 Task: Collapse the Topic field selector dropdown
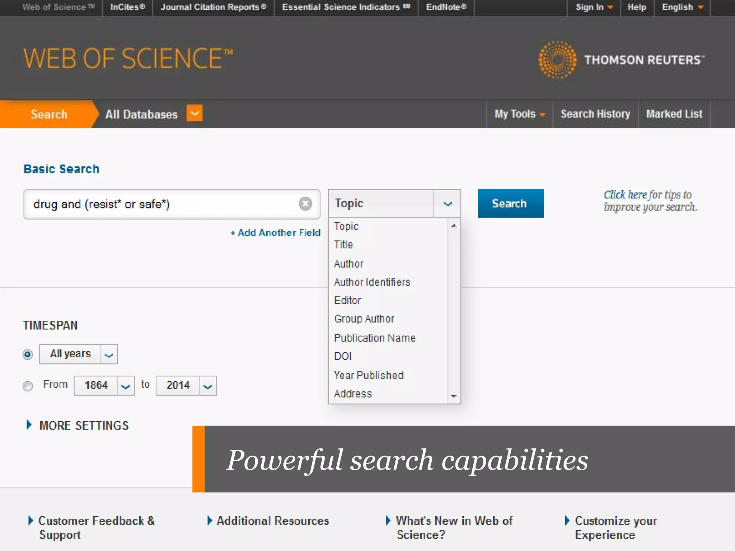[x=447, y=204]
